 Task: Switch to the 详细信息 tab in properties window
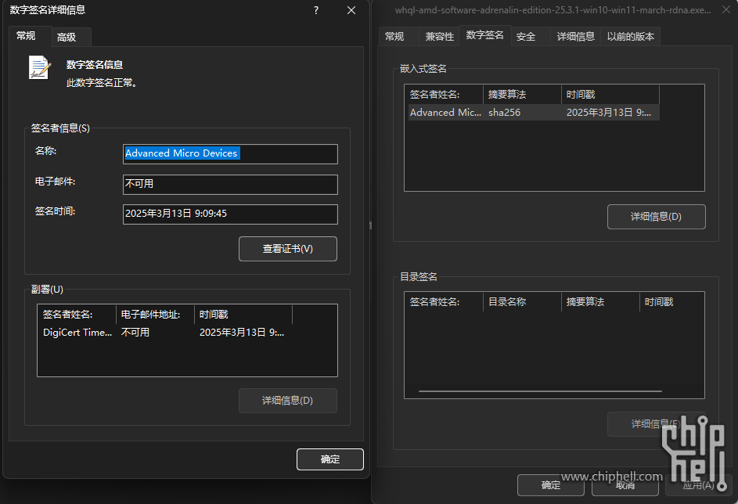click(576, 37)
